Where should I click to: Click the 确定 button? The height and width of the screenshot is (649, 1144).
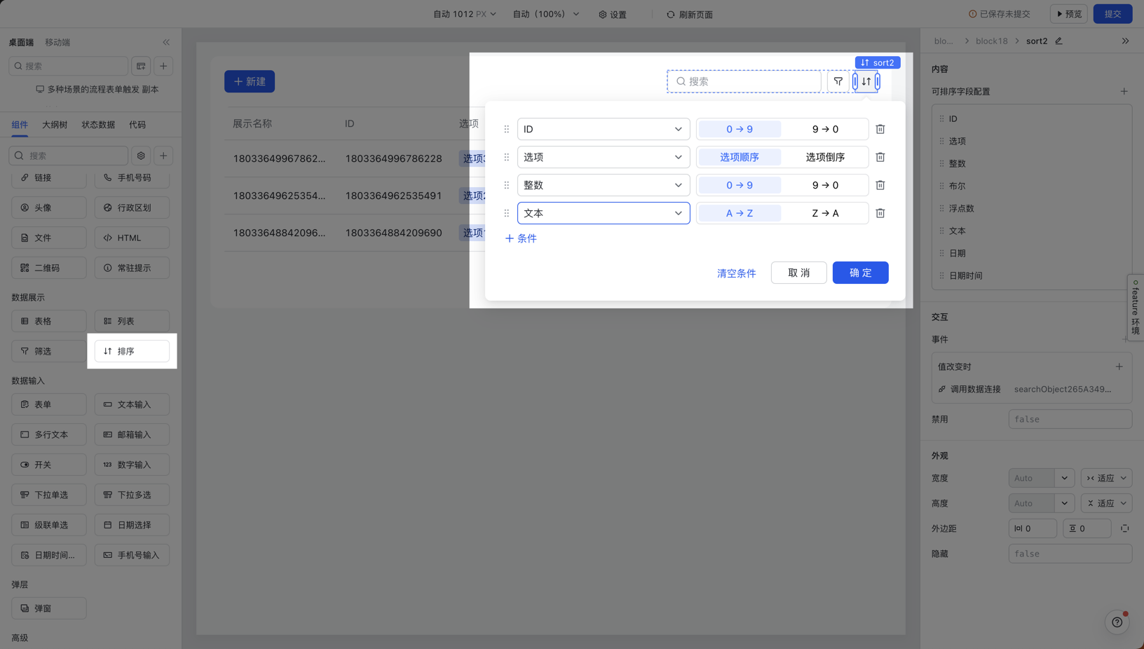(x=860, y=273)
